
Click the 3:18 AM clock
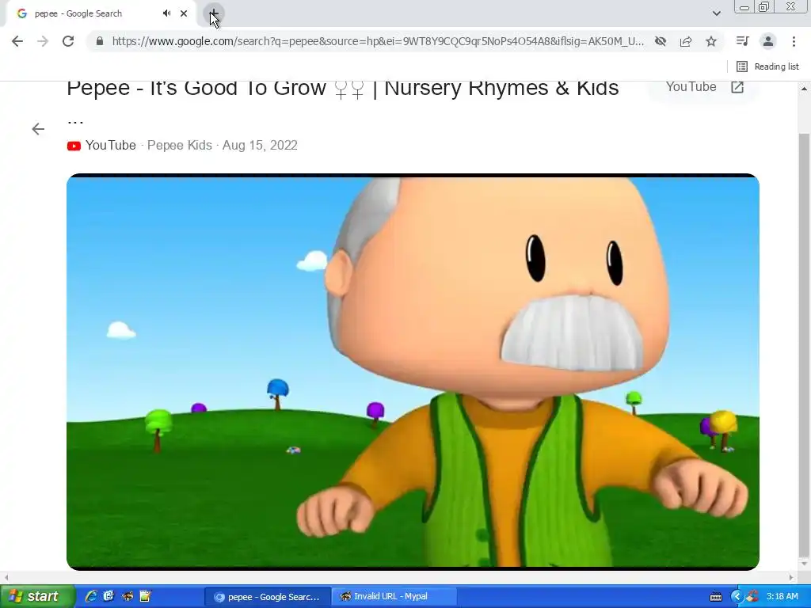(x=782, y=597)
